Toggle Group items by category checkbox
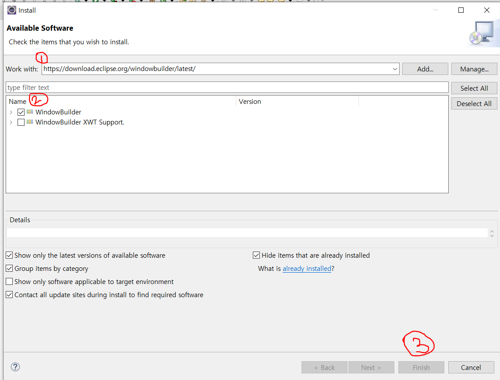This screenshot has height=380, width=500. click(x=9, y=268)
